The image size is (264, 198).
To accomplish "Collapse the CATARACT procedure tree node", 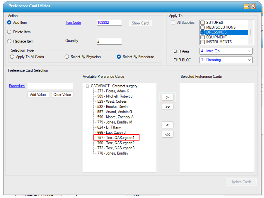I will [87, 86].
